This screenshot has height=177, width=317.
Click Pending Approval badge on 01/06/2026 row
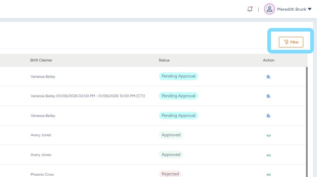(178, 96)
